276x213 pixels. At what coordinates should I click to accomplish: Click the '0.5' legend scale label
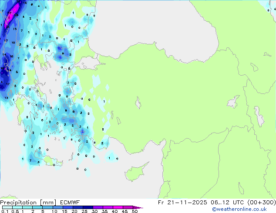(15, 211)
